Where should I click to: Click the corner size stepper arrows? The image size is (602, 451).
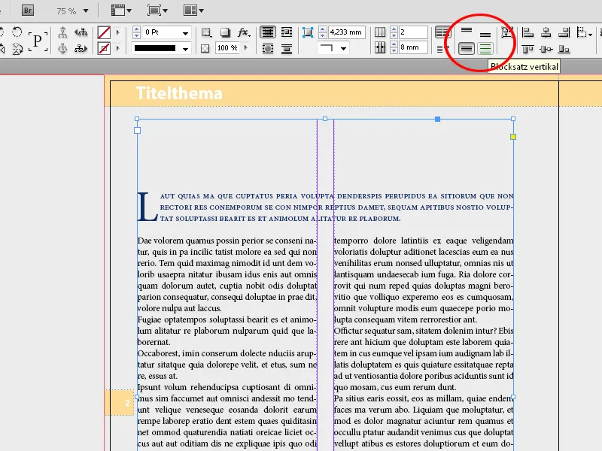point(323,32)
